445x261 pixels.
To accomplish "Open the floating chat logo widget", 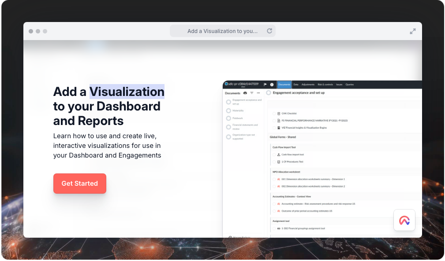I will 404,220.
